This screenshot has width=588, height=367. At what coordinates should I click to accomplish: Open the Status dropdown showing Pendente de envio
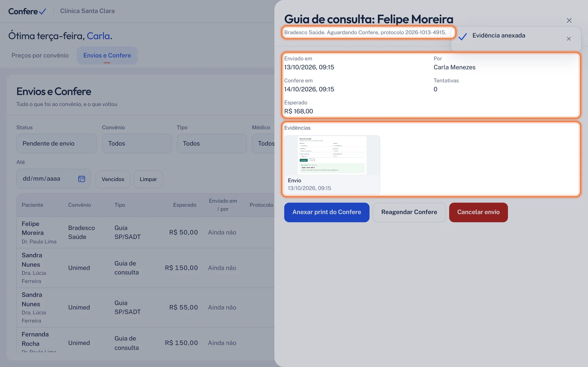point(57,143)
